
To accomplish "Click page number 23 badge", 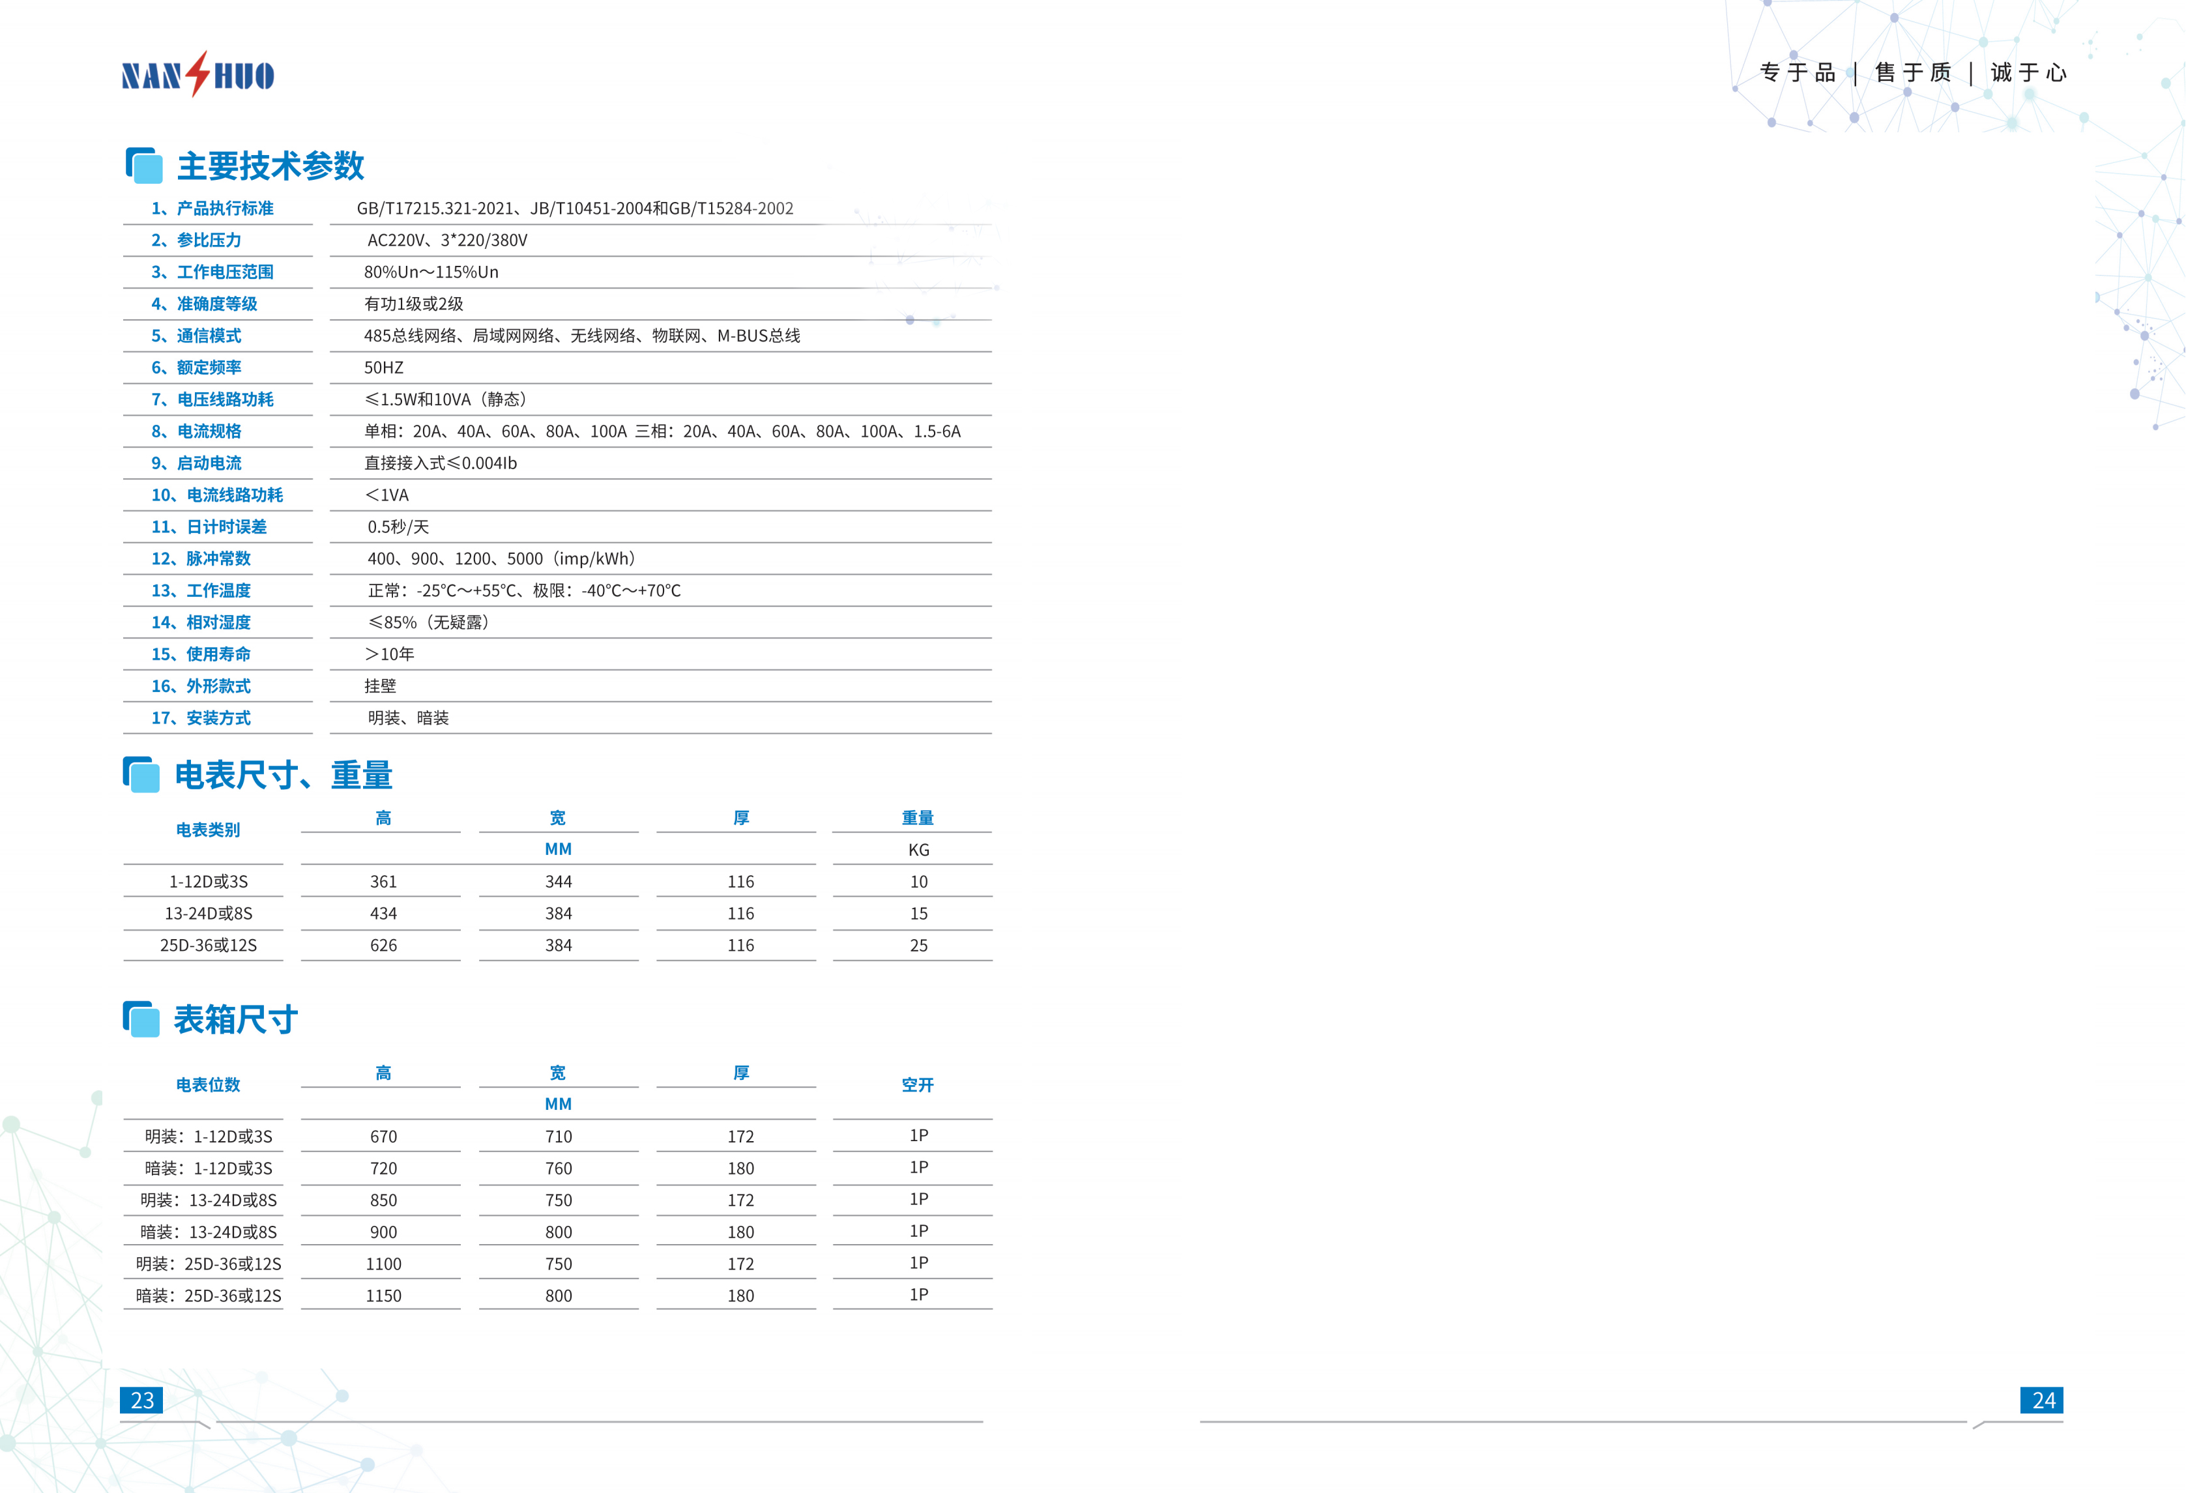I will click(142, 1400).
